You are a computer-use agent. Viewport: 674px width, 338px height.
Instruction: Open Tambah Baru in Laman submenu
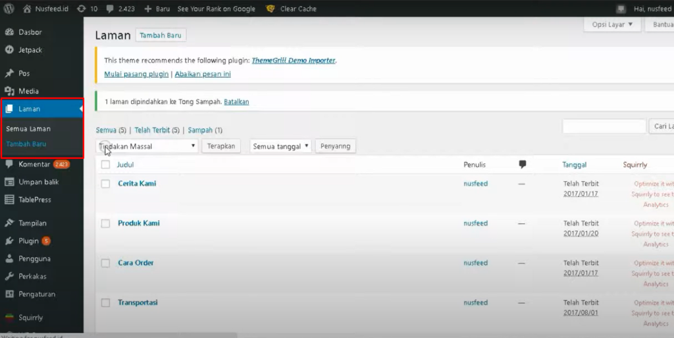coord(26,144)
